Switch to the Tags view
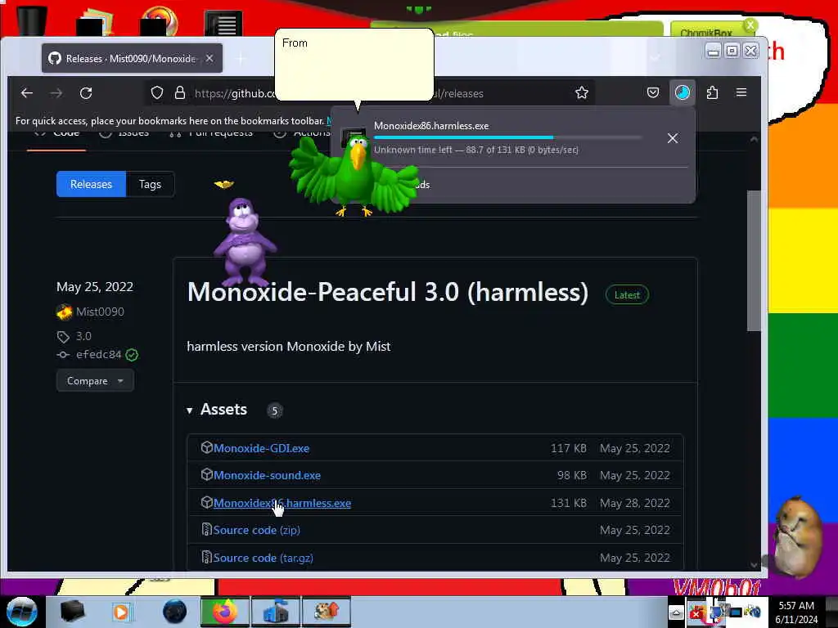 [x=151, y=184]
